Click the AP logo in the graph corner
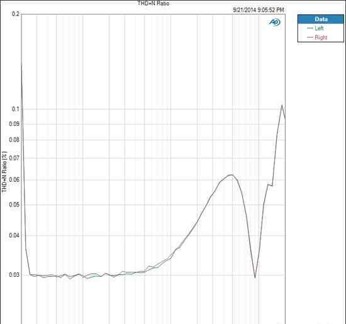 (274, 22)
